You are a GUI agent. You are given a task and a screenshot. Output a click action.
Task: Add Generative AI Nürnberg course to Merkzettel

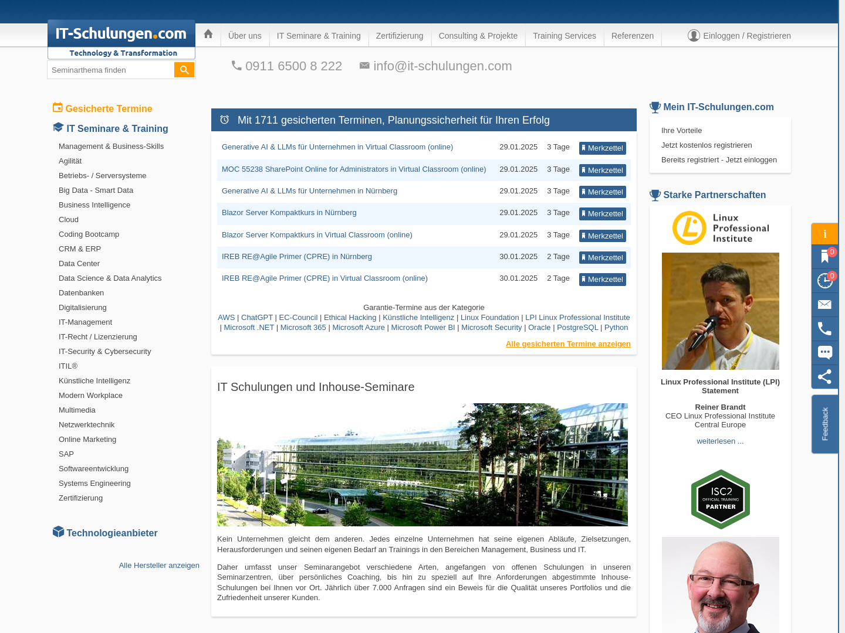click(x=603, y=192)
